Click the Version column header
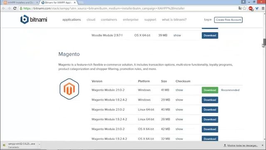This screenshot has height=150, width=266. click(x=97, y=81)
